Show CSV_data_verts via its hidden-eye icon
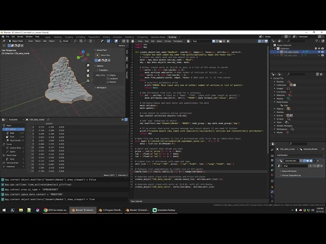 319,55
